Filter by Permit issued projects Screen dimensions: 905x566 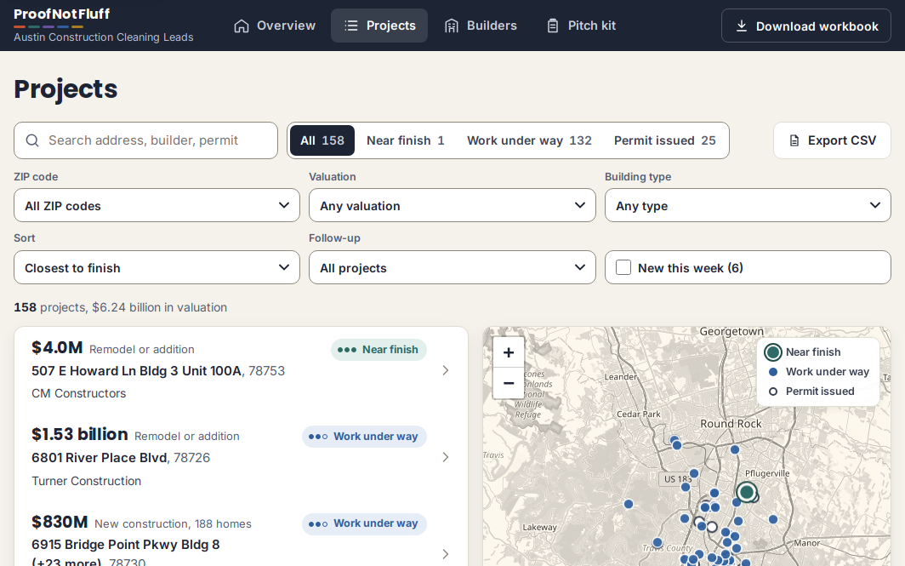(x=665, y=140)
